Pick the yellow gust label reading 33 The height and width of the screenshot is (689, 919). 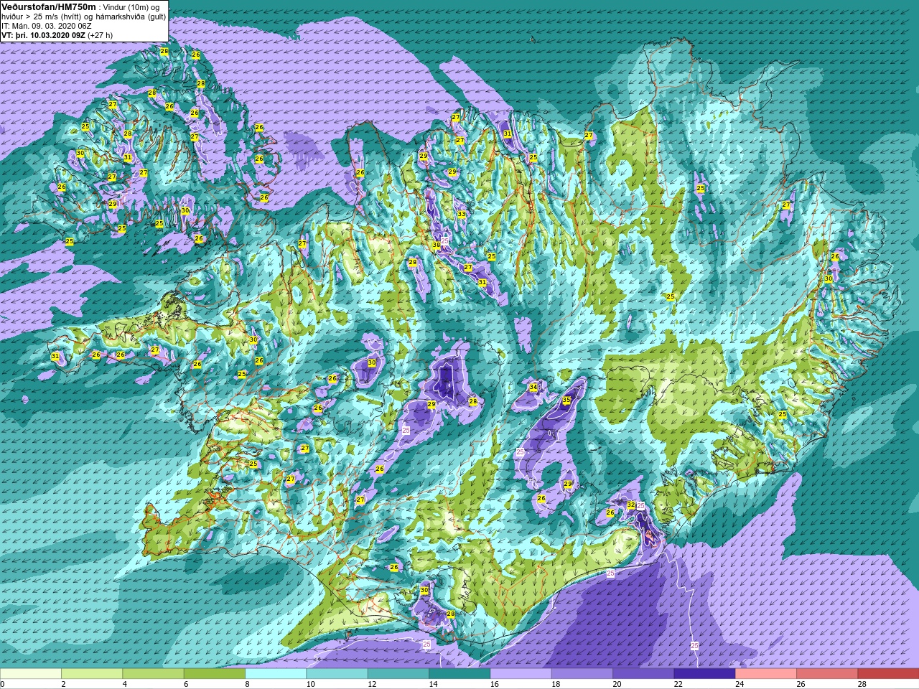[462, 215]
